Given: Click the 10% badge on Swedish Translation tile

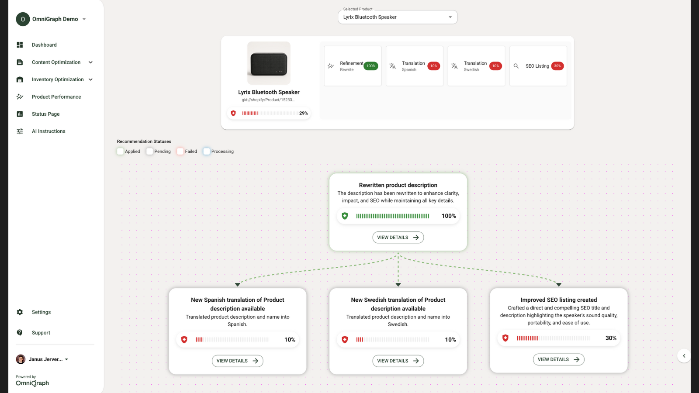Looking at the screenshot, I should [495, 66].
